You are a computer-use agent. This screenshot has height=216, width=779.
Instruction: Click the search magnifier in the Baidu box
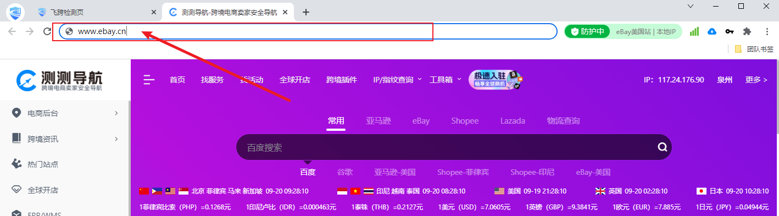(663, 147)
